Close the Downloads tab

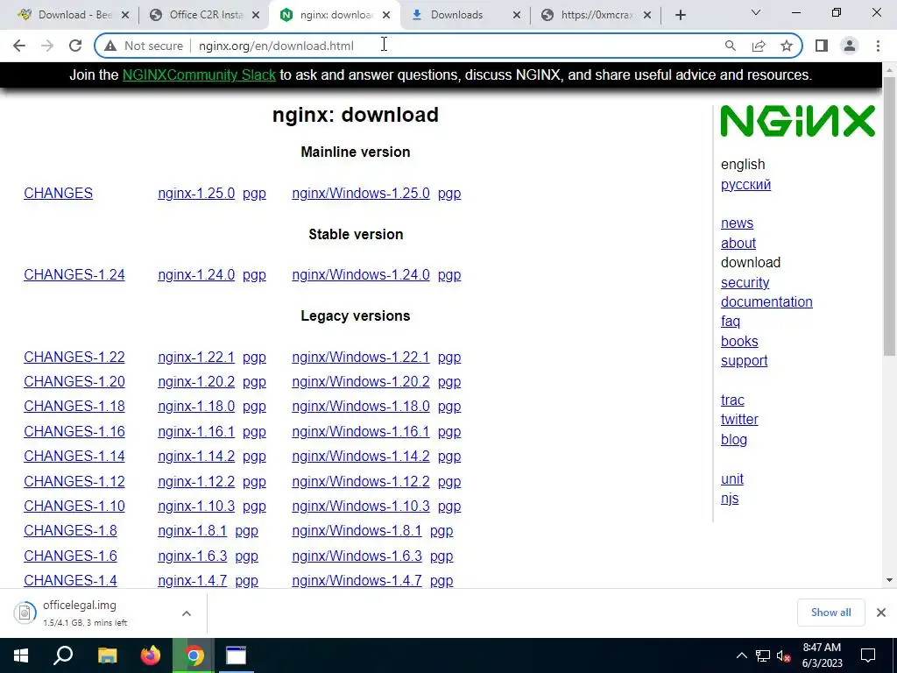click(x=517, y=15)
